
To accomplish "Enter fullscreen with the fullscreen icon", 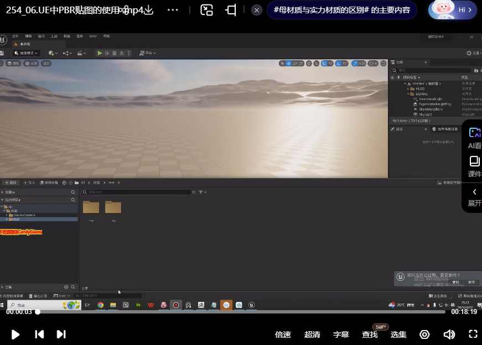I will click(x=472, y=334).
